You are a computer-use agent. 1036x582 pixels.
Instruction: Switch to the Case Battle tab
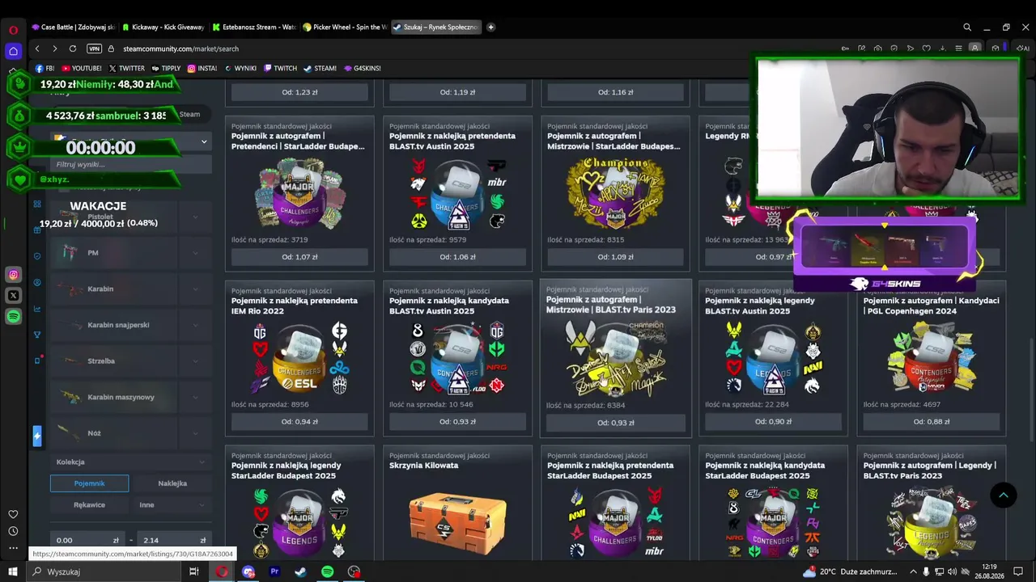click(74, 27)
